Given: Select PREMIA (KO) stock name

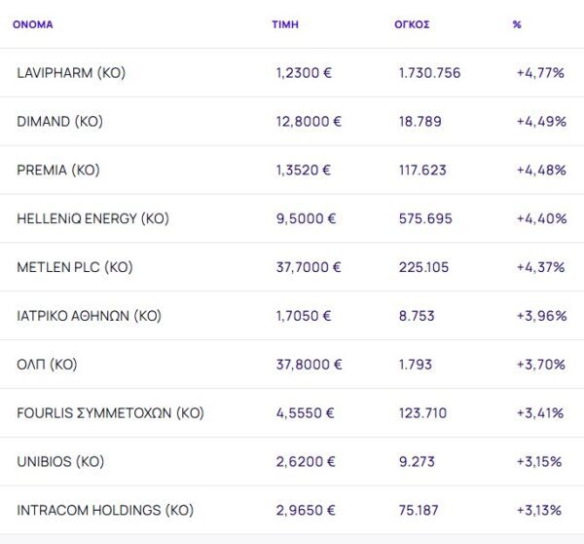Looking at the screenshot, I should click(58, 171).
